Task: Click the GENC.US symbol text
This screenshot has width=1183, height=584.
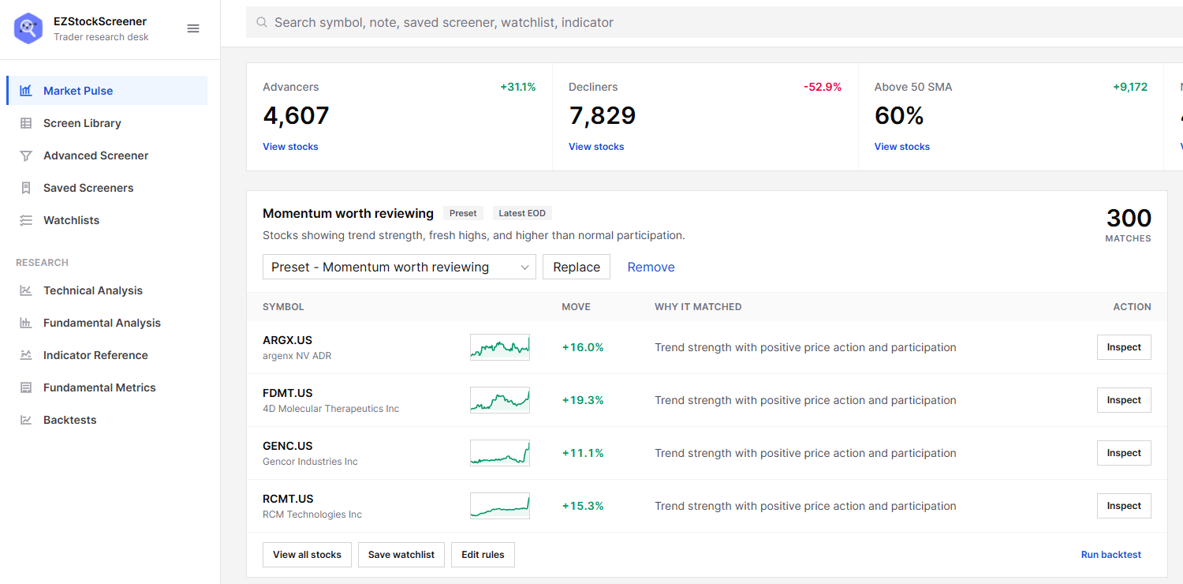Action: tap(288, 446)
